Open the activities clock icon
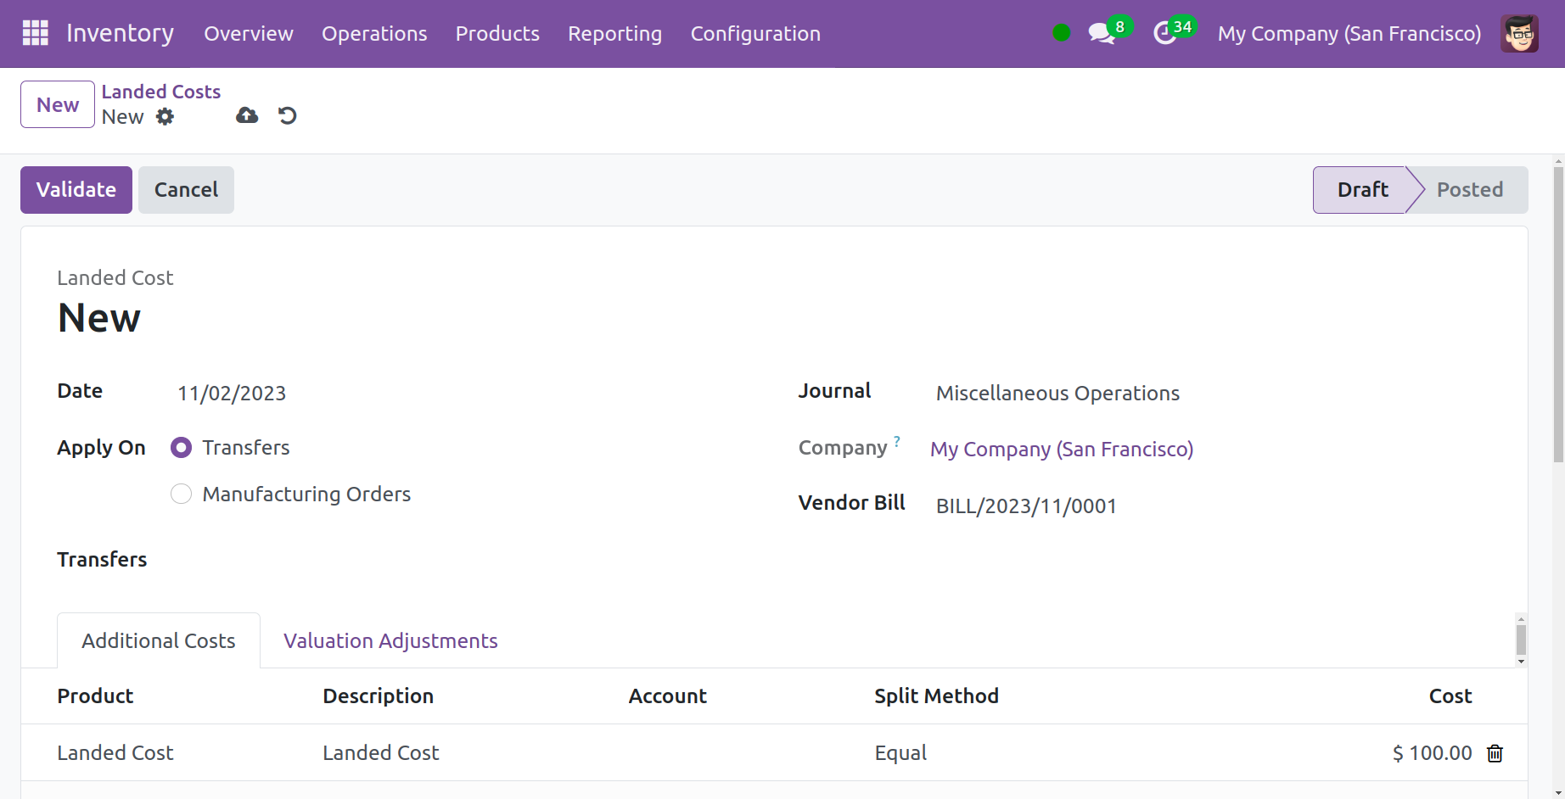This screenshot has height=799, width=1565. [x=1164, y=34]
